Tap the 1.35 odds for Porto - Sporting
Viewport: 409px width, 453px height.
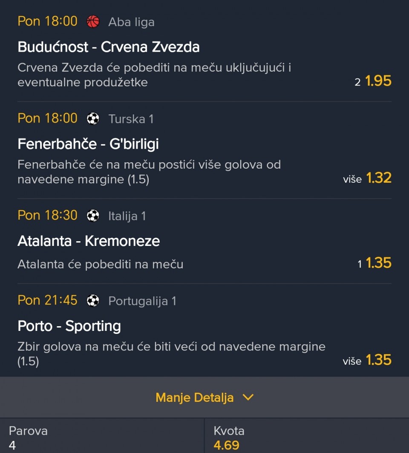pos(378,360)
